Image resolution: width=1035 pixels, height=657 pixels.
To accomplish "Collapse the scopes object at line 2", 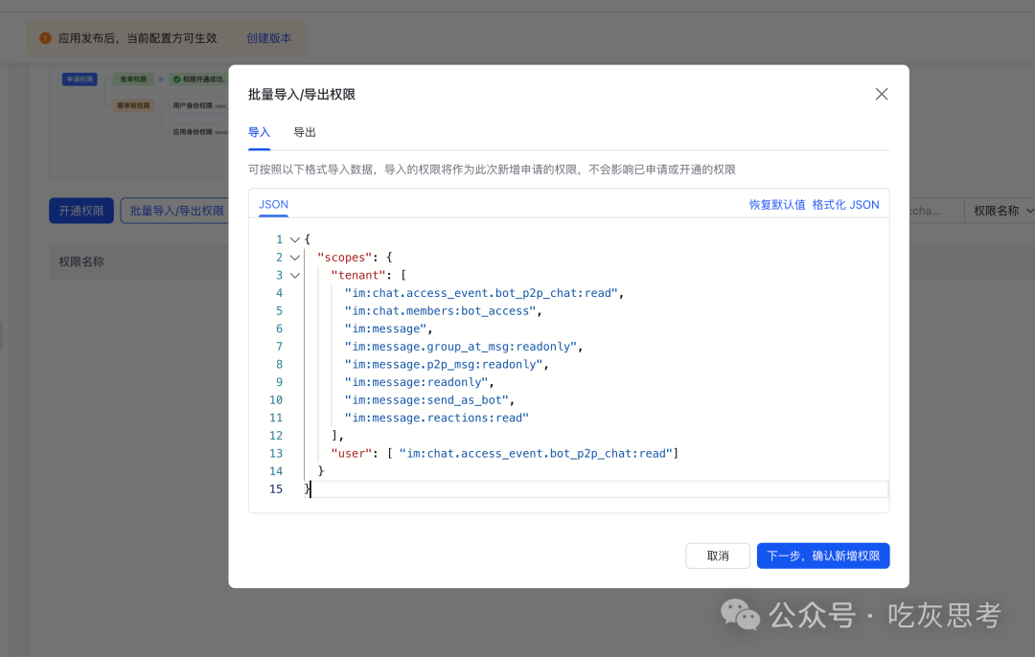I will pos(295,257).
